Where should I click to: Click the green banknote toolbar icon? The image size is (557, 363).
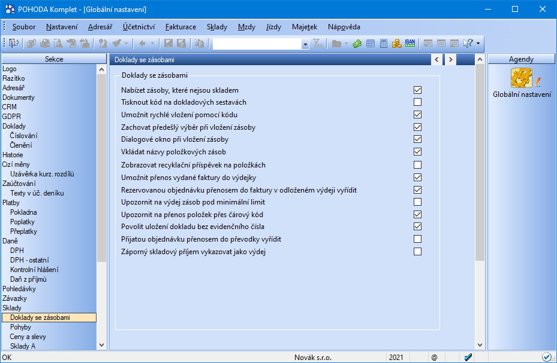pyautogui.click(x=357, y=44)
